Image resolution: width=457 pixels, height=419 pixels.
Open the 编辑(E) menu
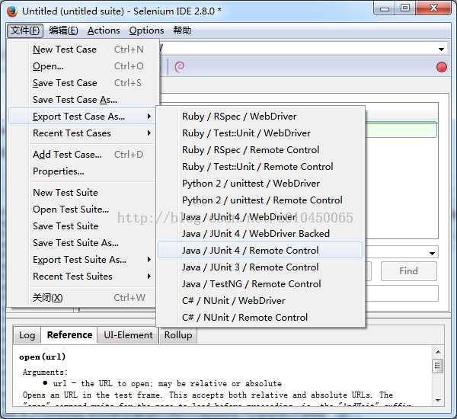point(63,30)
